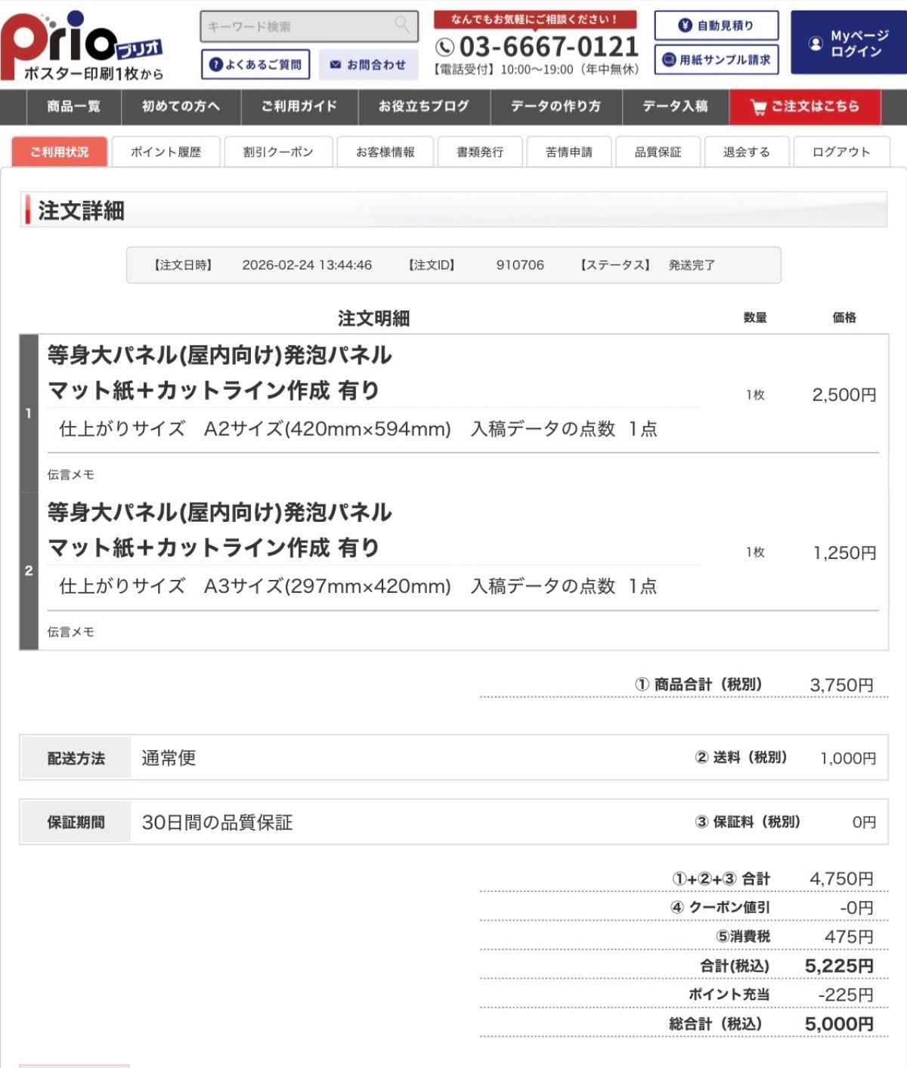This screenshot has width=907, height=1068.
Task: Click the question mark FAQ icon
Action: click(215, 65)
